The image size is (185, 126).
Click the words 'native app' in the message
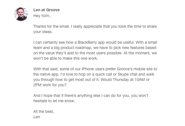click(46, 74)
